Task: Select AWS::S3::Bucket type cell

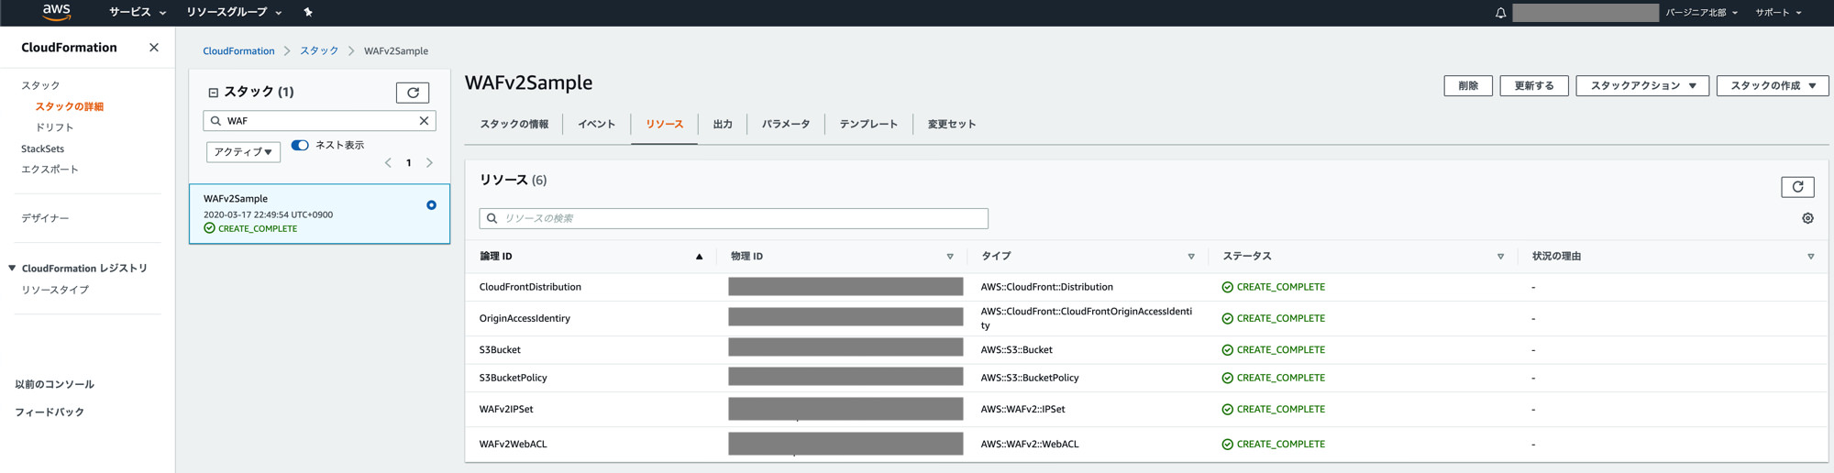Action: [1017, 350]
